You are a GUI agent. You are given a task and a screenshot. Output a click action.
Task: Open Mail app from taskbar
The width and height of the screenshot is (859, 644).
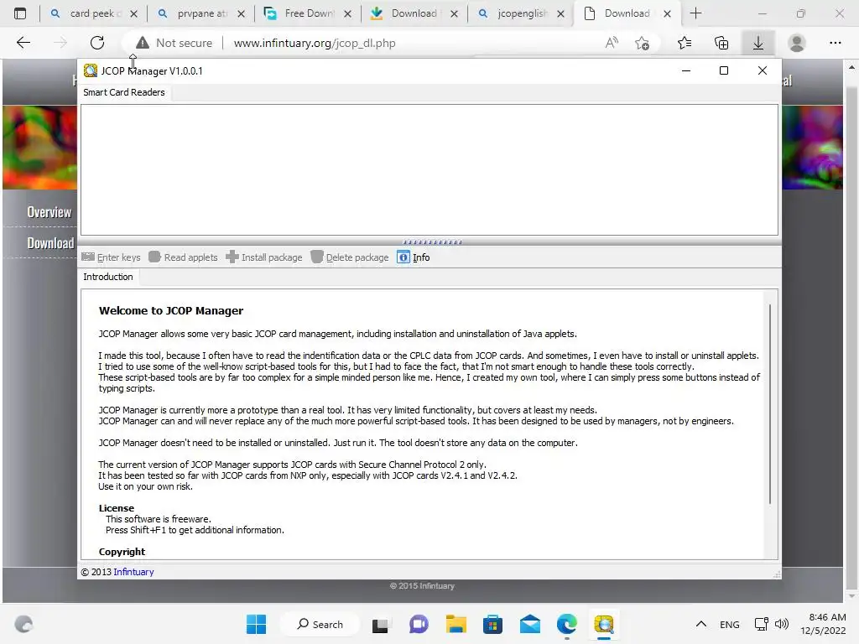point(530,624)
